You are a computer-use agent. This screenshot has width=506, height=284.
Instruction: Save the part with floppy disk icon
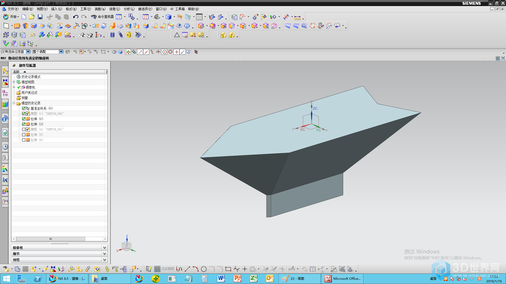point(40,17)
